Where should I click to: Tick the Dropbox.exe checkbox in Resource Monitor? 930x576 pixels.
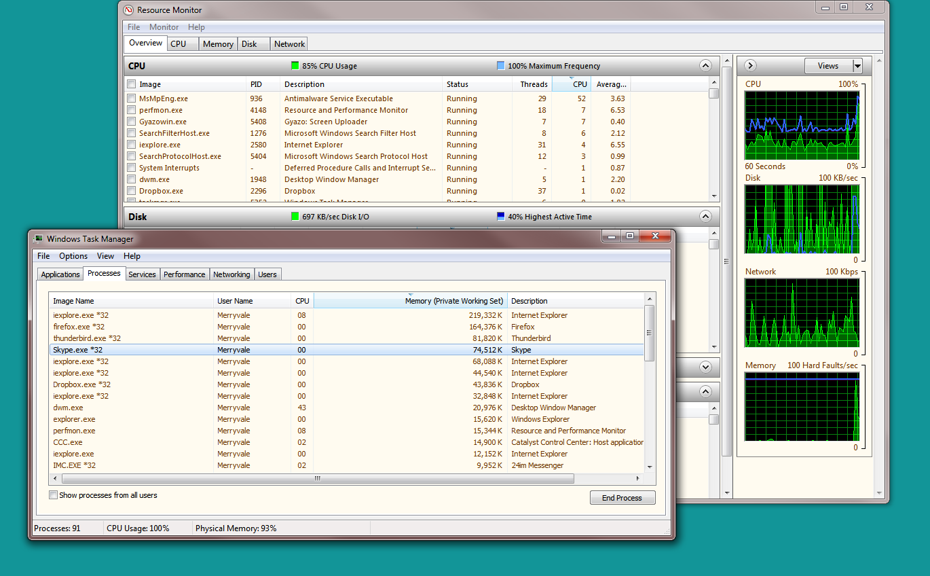tap(131, 191)
